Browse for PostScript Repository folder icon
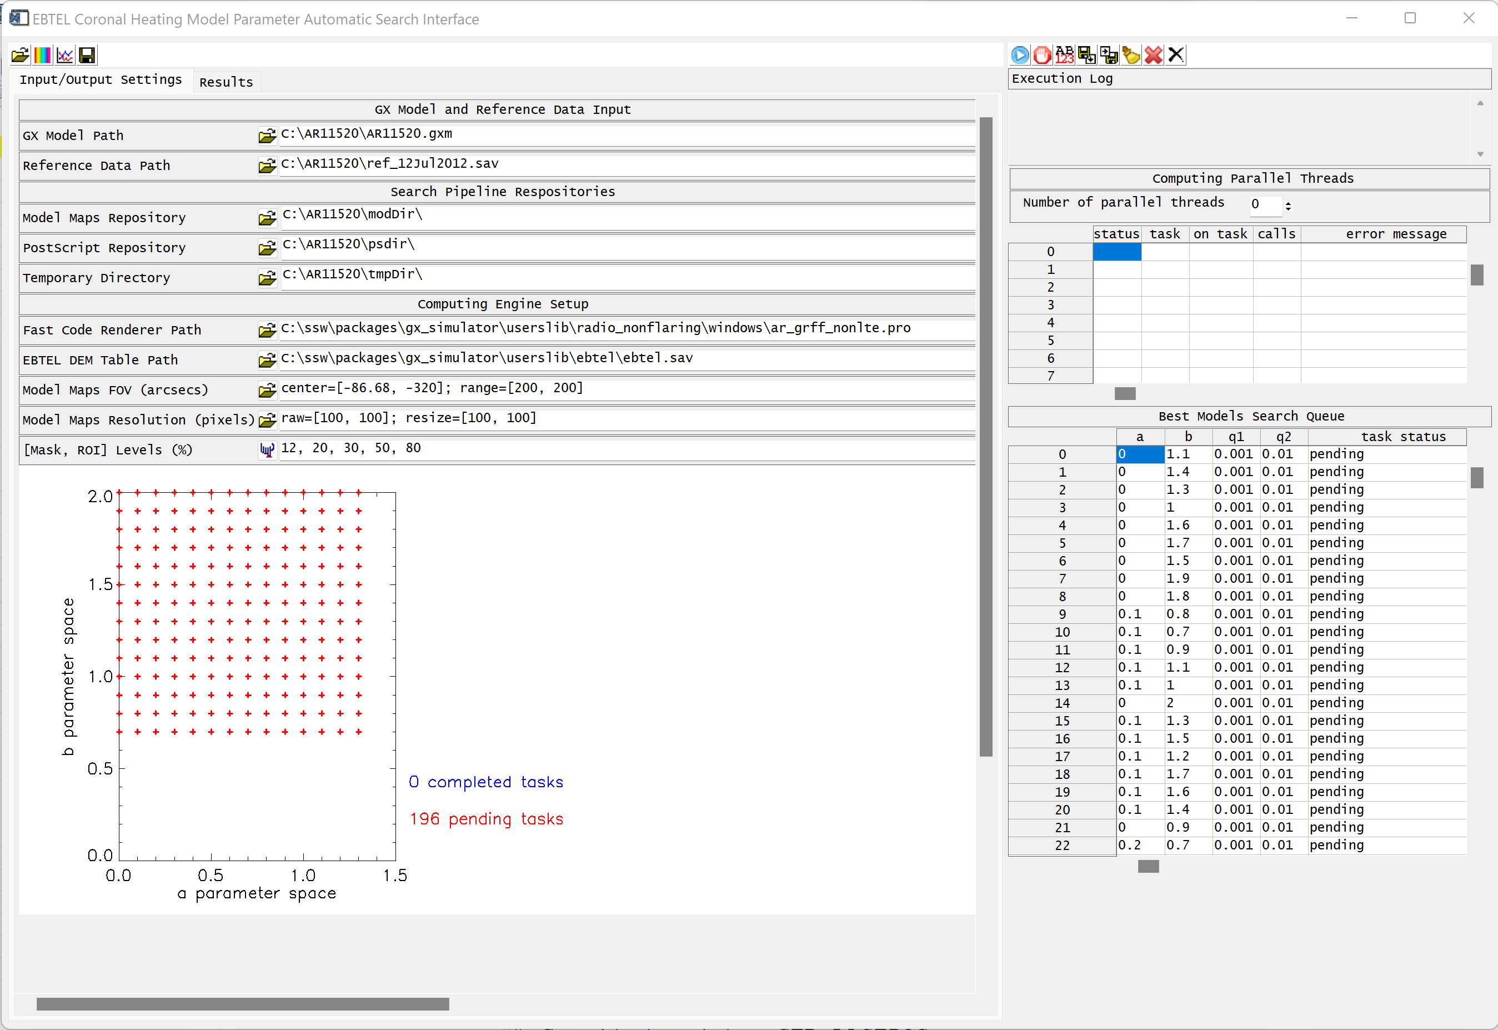Screen dimensions: 1498x1030 coord(267,248)
